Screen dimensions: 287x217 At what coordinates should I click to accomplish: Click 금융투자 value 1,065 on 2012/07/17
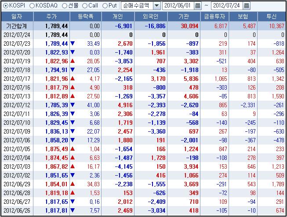(x=221, y=79)
